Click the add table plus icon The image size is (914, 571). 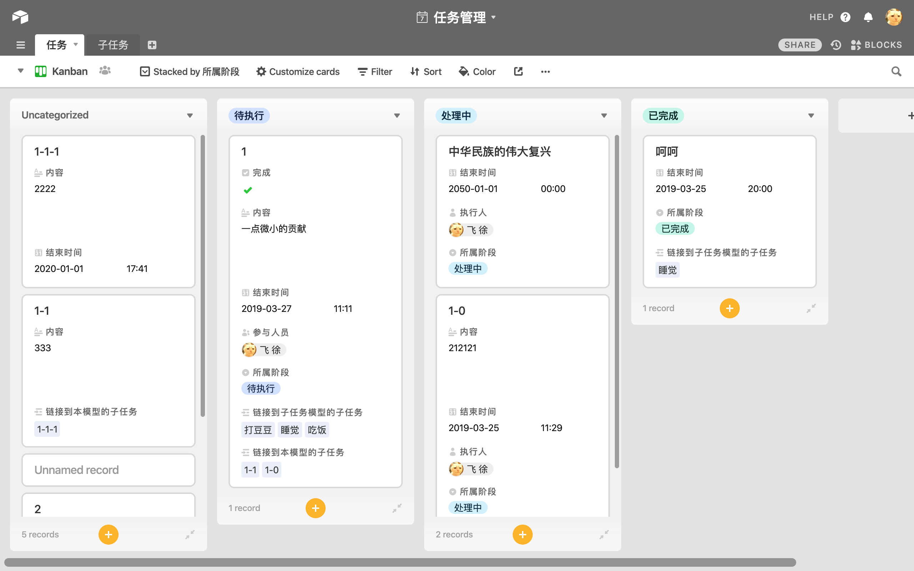[x=152, y=45]
